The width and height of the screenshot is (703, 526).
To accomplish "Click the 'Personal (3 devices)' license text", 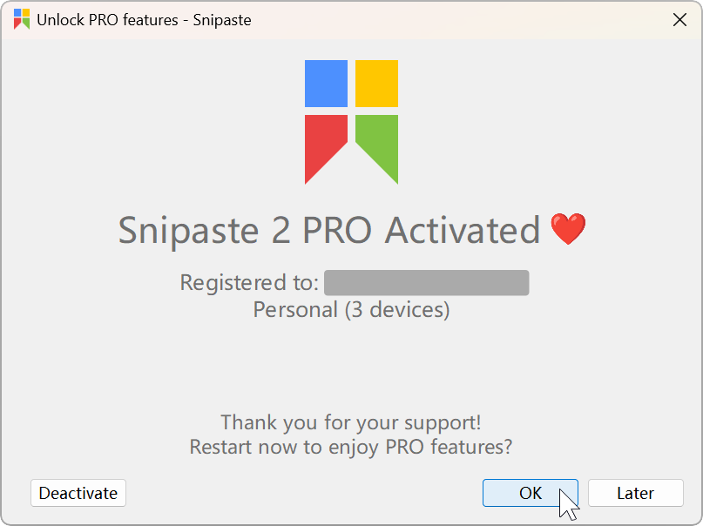I will pyautogui.click(x=351, y=309).
